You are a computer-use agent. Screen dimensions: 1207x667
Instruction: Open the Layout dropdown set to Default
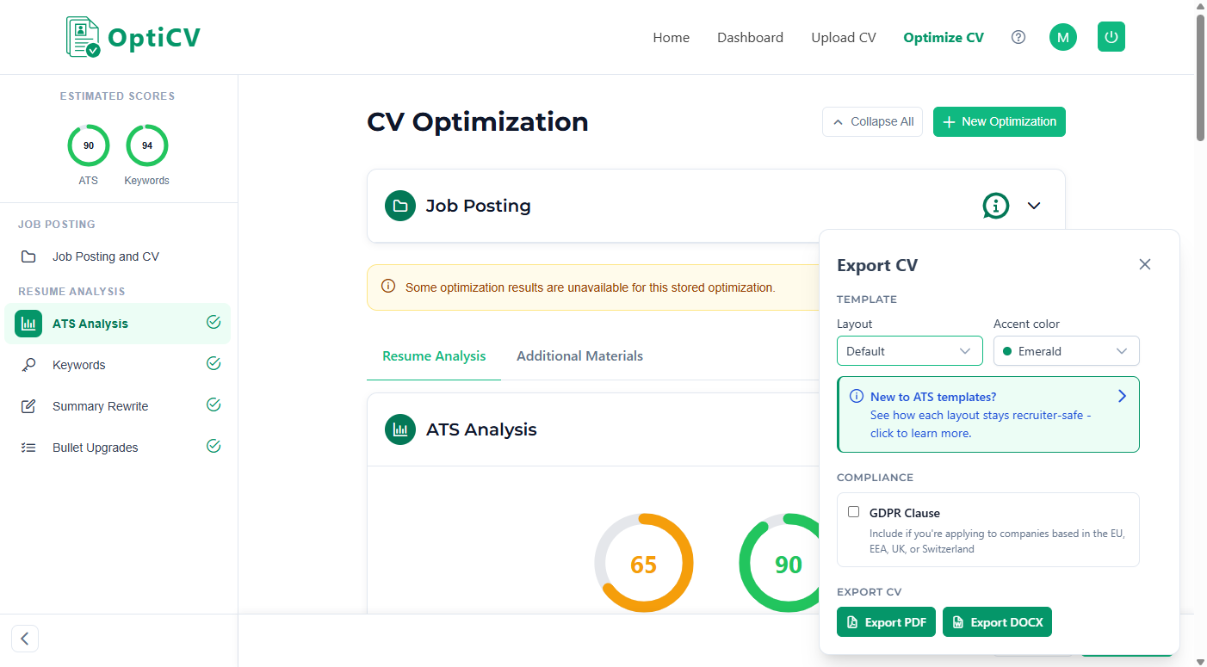click(x=910, y=351)
